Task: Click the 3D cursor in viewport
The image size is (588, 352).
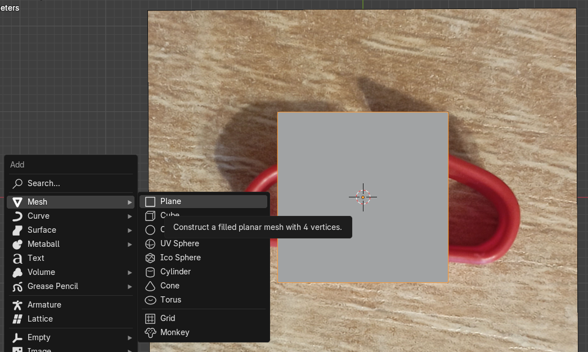Action: [363, 197]
